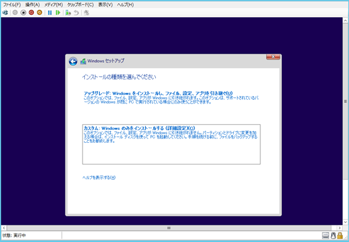Choose the アップグレード install option
Image resolution: width=349 pixels, height=242 pixels.
pos(171,97)
